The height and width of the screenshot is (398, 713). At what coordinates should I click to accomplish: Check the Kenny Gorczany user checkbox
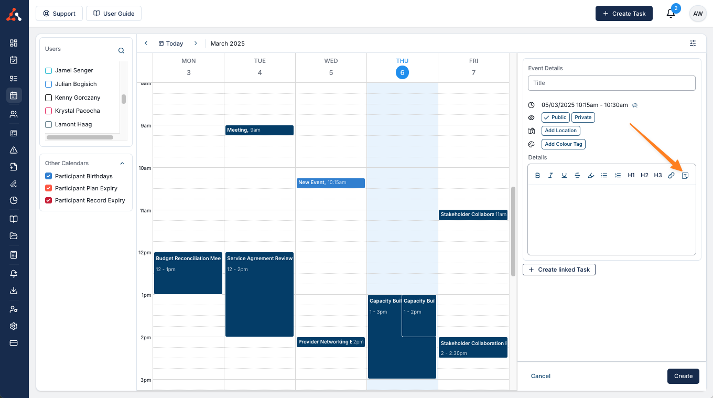click(x=49, y=98)
